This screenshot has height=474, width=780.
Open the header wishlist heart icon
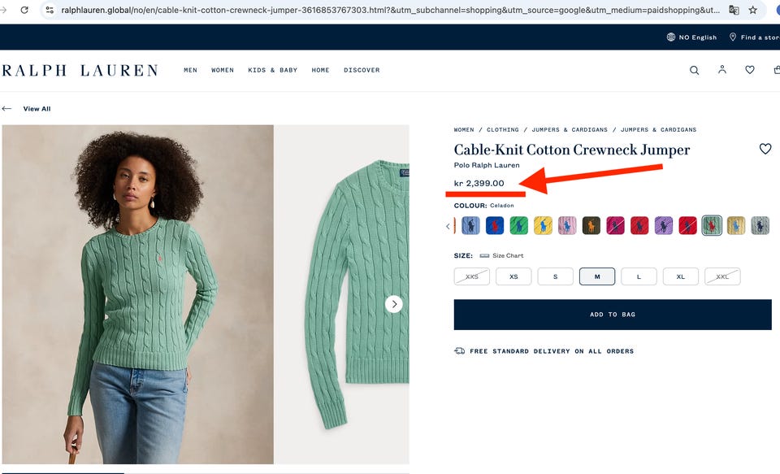coord(750,70)
